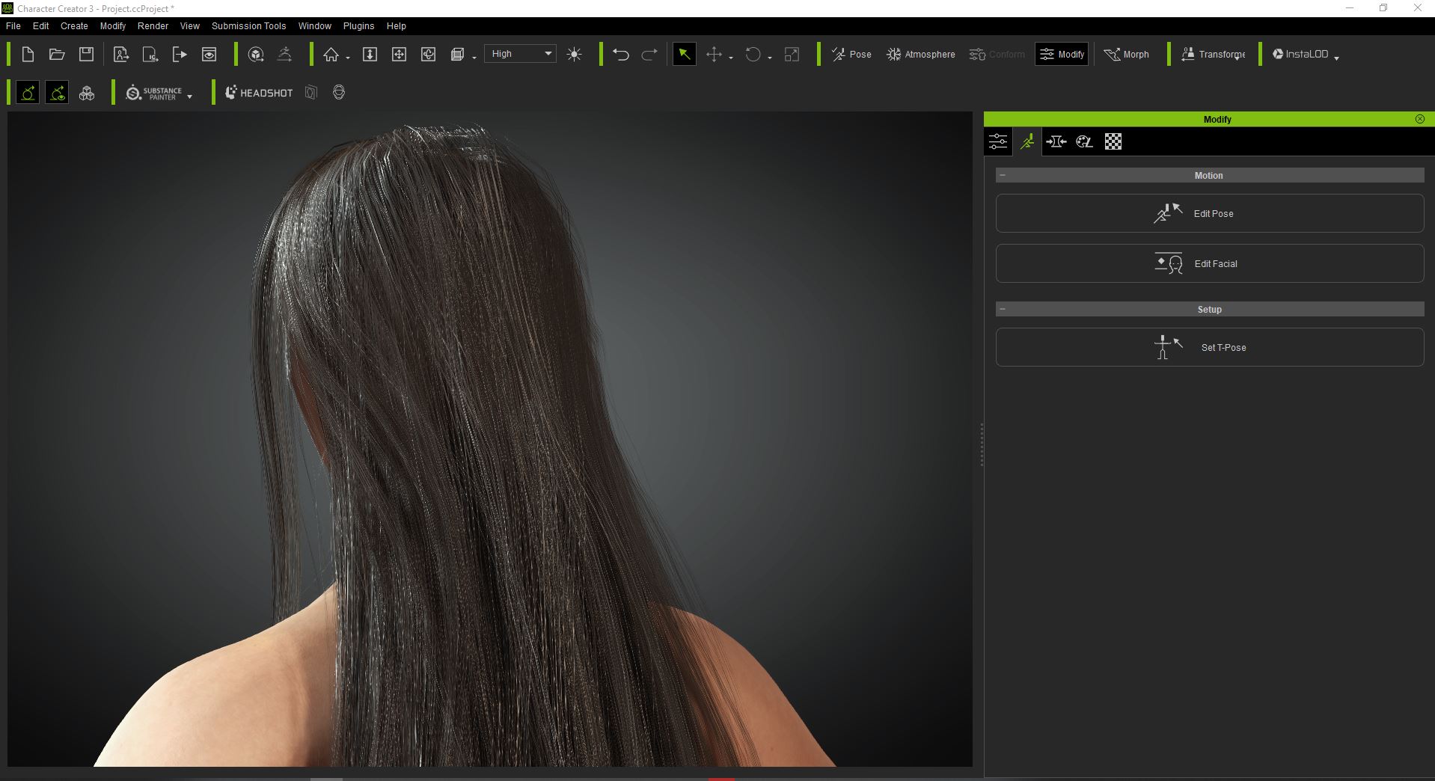Open the cube view mode dropdown arrow
The image size is (1435, 781).
tap(474, 58)
